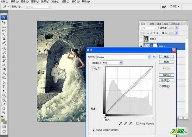Image resolution: width=192 pixels, height=137 pixels.
Task: Toggle the Show Clipping checkbox
Action: [x=138, y=123]
